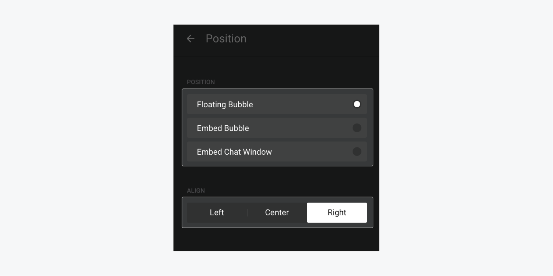Set alignment to Left
This screenshot has width=553, height=276.
click(x=217, y=212)
